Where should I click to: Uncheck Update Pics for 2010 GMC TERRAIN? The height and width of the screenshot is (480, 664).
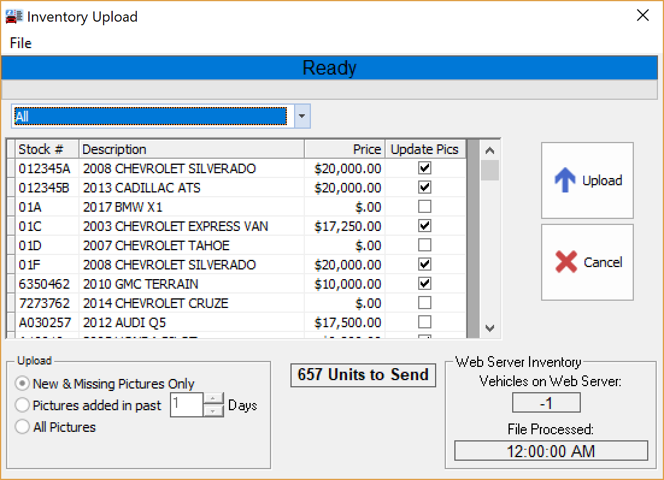pos(425,284)
